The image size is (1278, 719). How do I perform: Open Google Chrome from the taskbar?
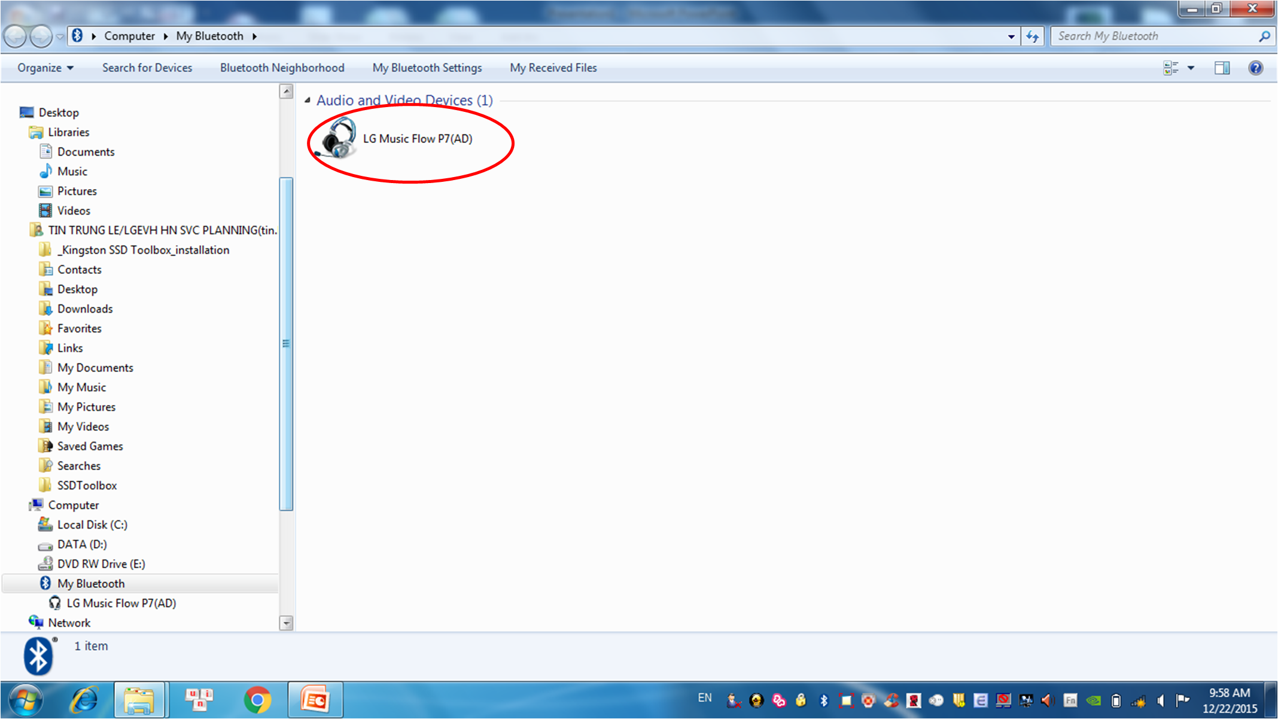[x=257, y=699]
